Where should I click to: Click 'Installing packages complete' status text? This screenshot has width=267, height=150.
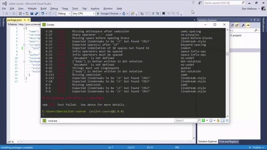tap(17, 147)
